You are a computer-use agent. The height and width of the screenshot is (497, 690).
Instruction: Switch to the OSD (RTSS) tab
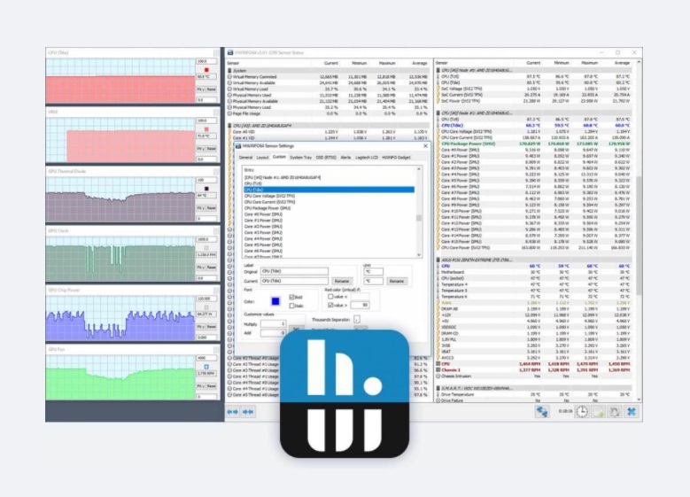326,157
